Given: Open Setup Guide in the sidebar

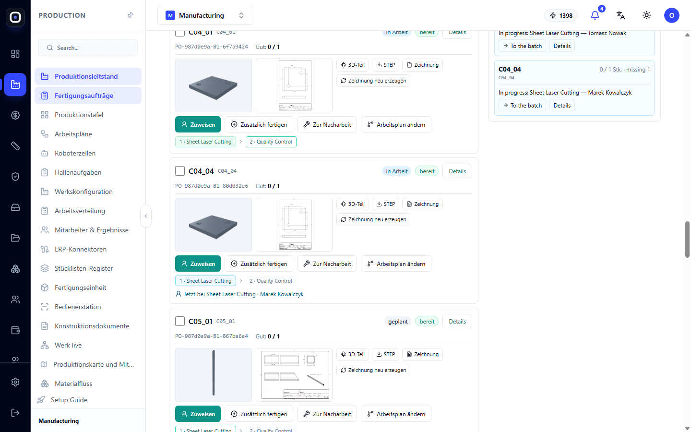Looking at the screenshot, I should tap(88, 400).
